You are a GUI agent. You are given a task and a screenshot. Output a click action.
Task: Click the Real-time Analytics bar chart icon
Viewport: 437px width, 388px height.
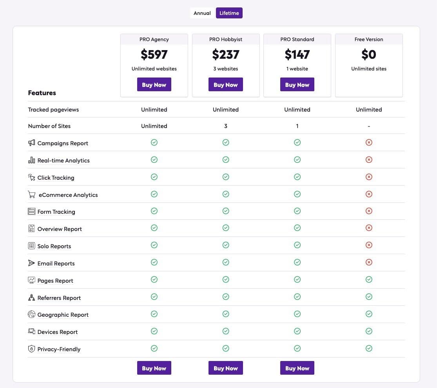32,160
